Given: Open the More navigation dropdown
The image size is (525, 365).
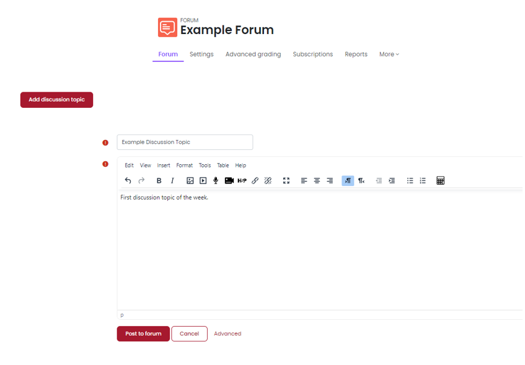Looking at the screenshot, I should 389,54.
